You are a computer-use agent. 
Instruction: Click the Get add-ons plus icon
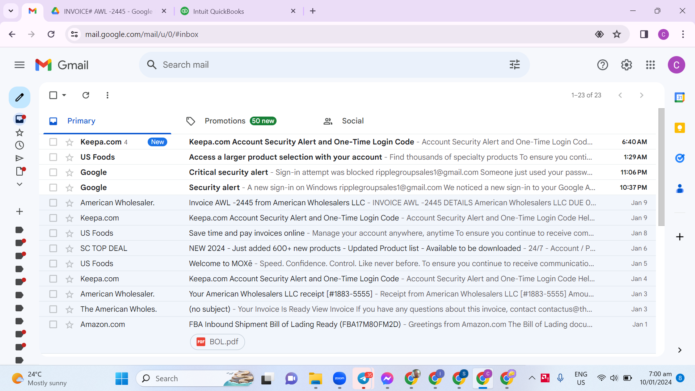[x=680, y=237]
